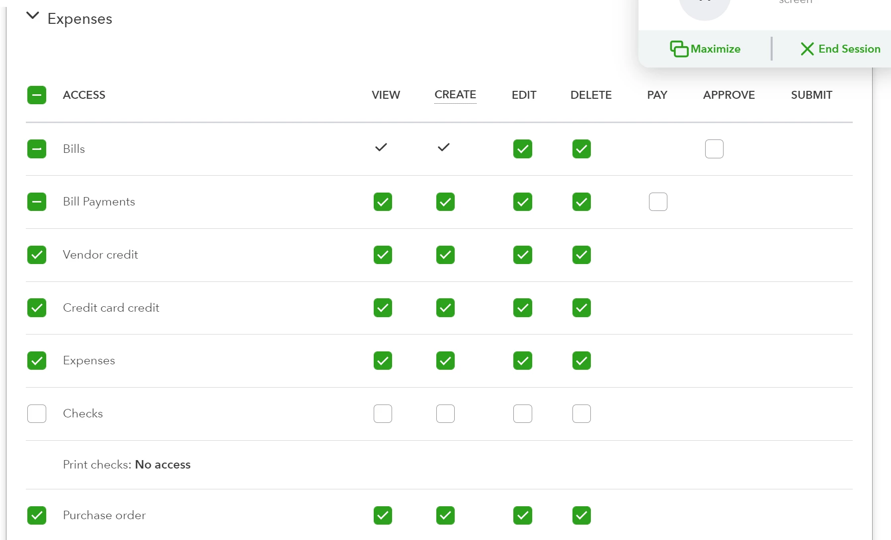This screenshot has width=891, height=540.
Task: Enable Checks Edit permission
Action: click(x=523, y=414)
